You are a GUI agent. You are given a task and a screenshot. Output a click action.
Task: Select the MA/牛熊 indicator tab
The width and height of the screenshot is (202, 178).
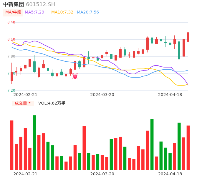pos(13,12)
